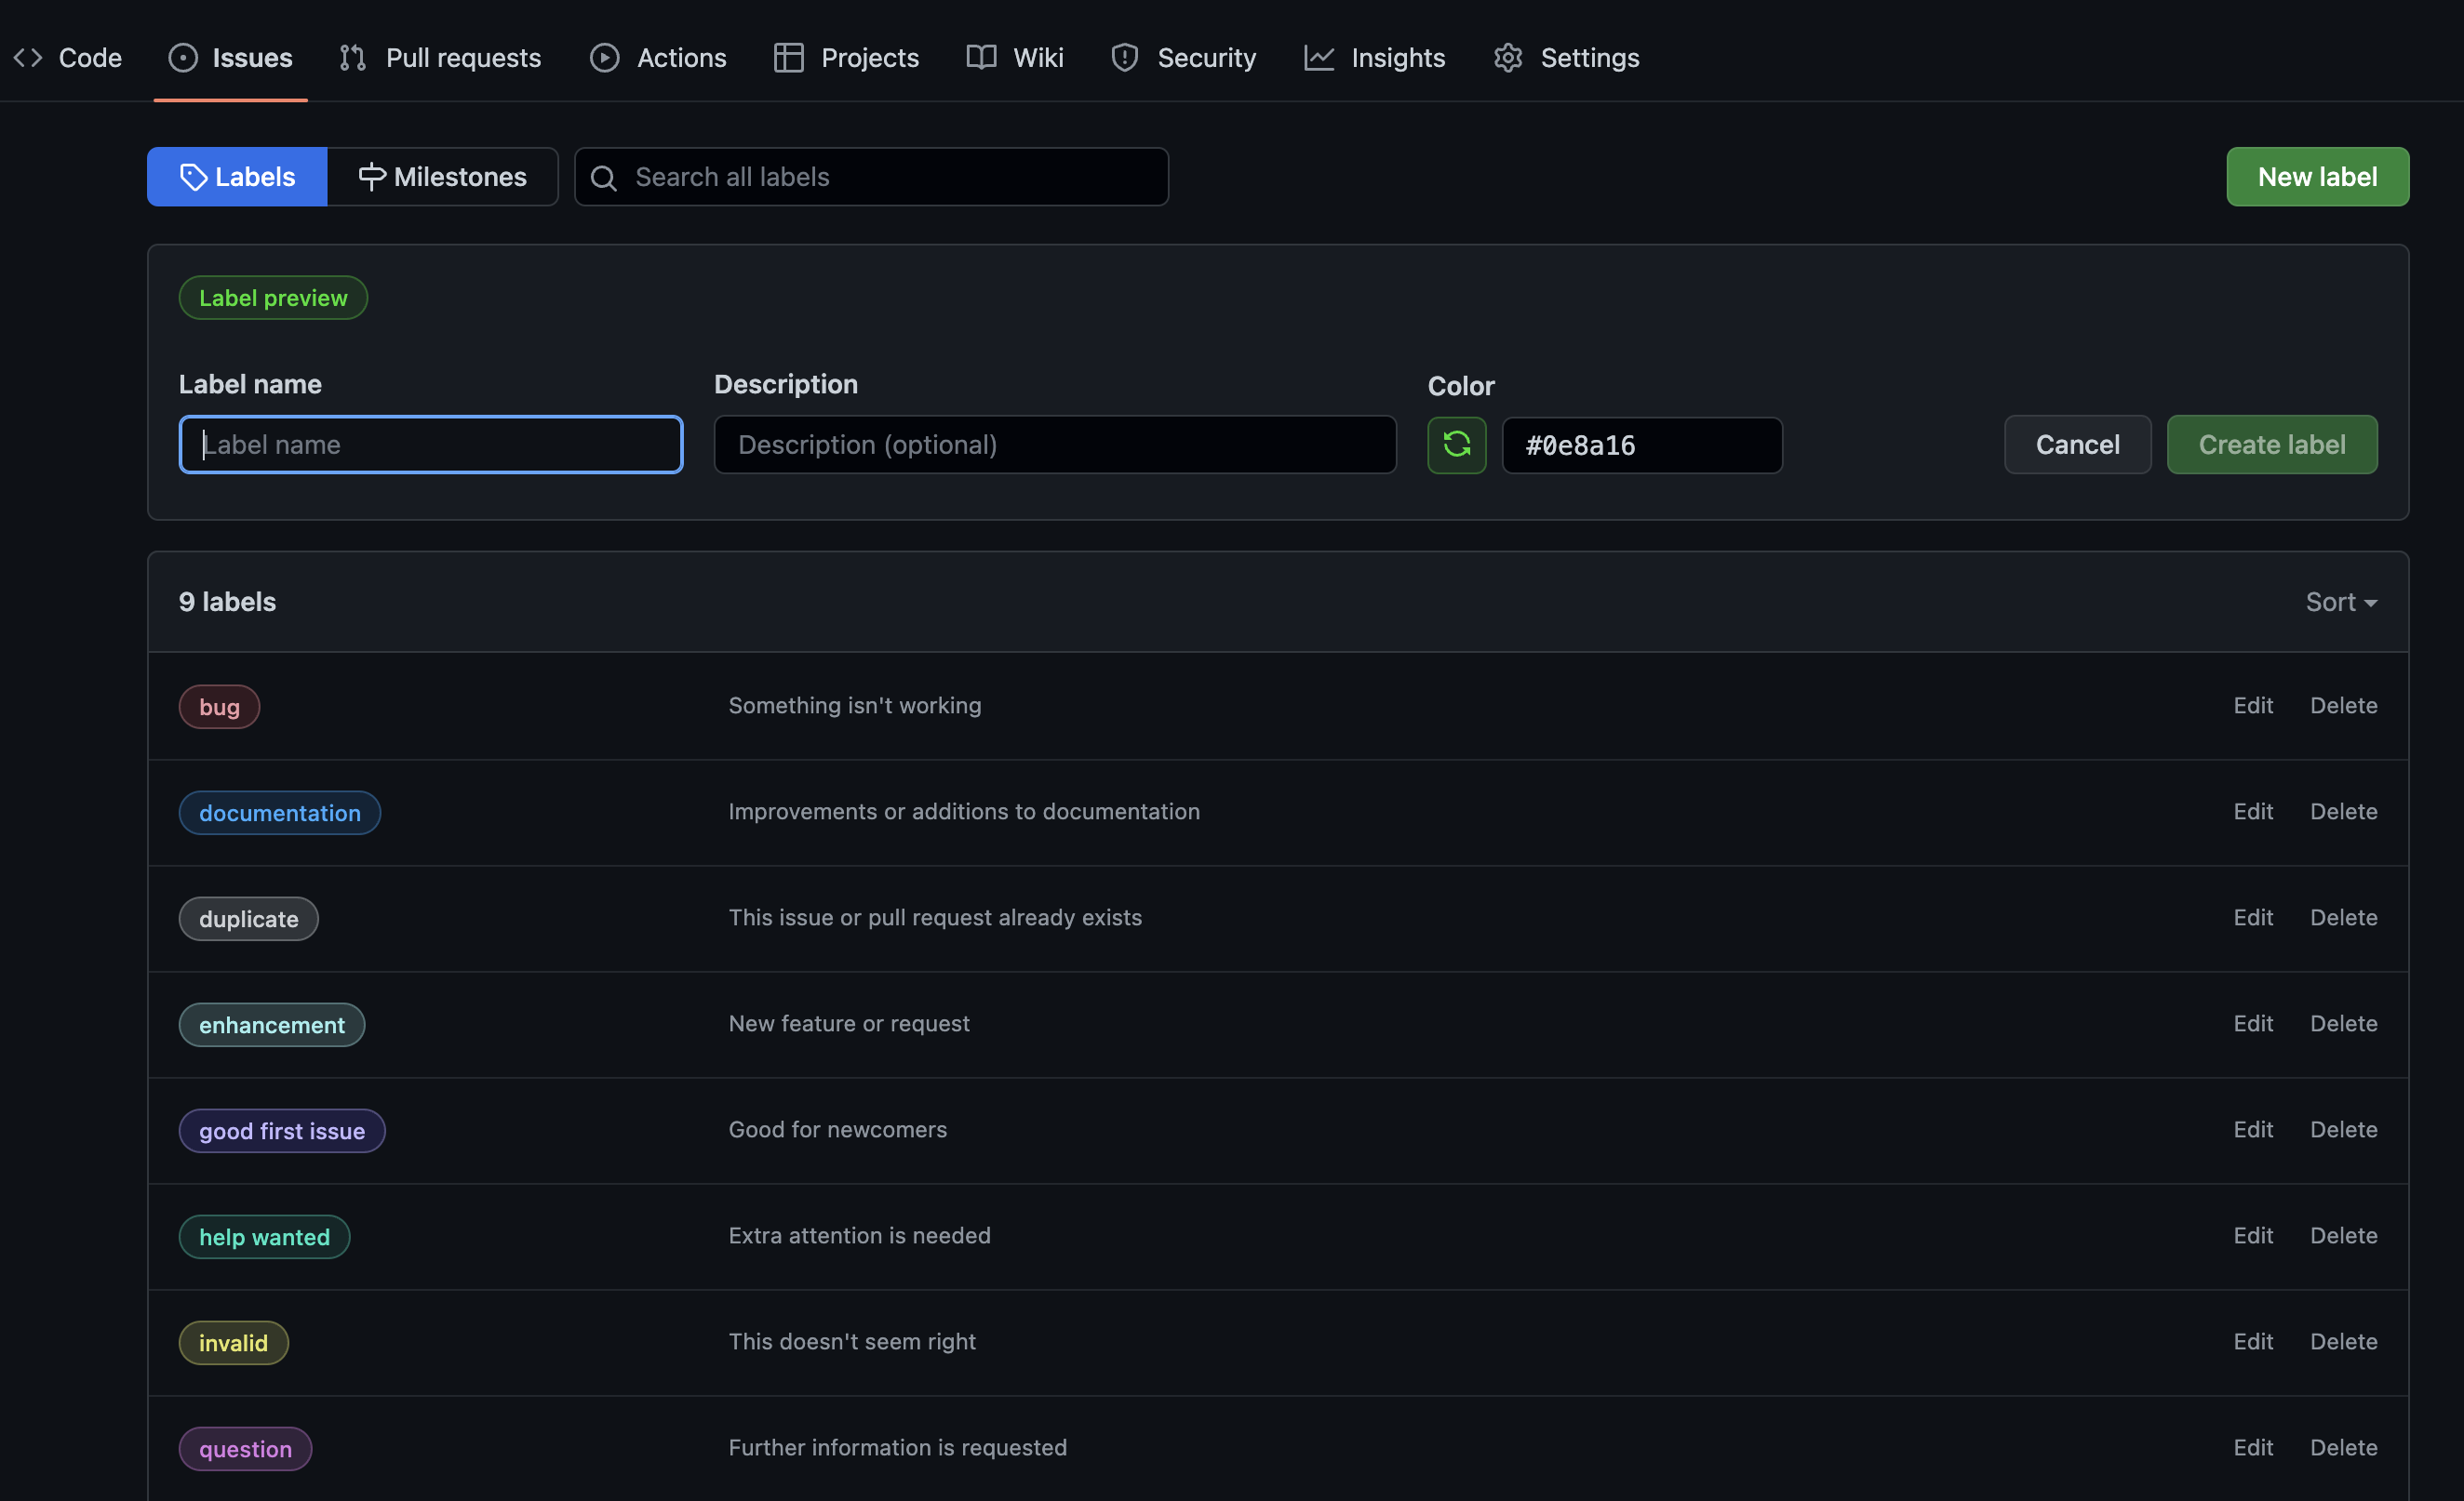The height and width of the screenshot is (1501, 2464).
Task: Select the Labels tab
Action: pyautogui.click(x=237, y=177)
